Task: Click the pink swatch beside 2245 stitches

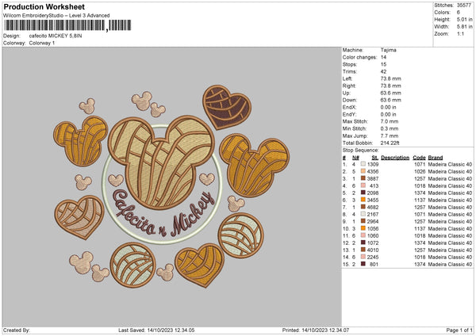Action: (x=363, y=257)
